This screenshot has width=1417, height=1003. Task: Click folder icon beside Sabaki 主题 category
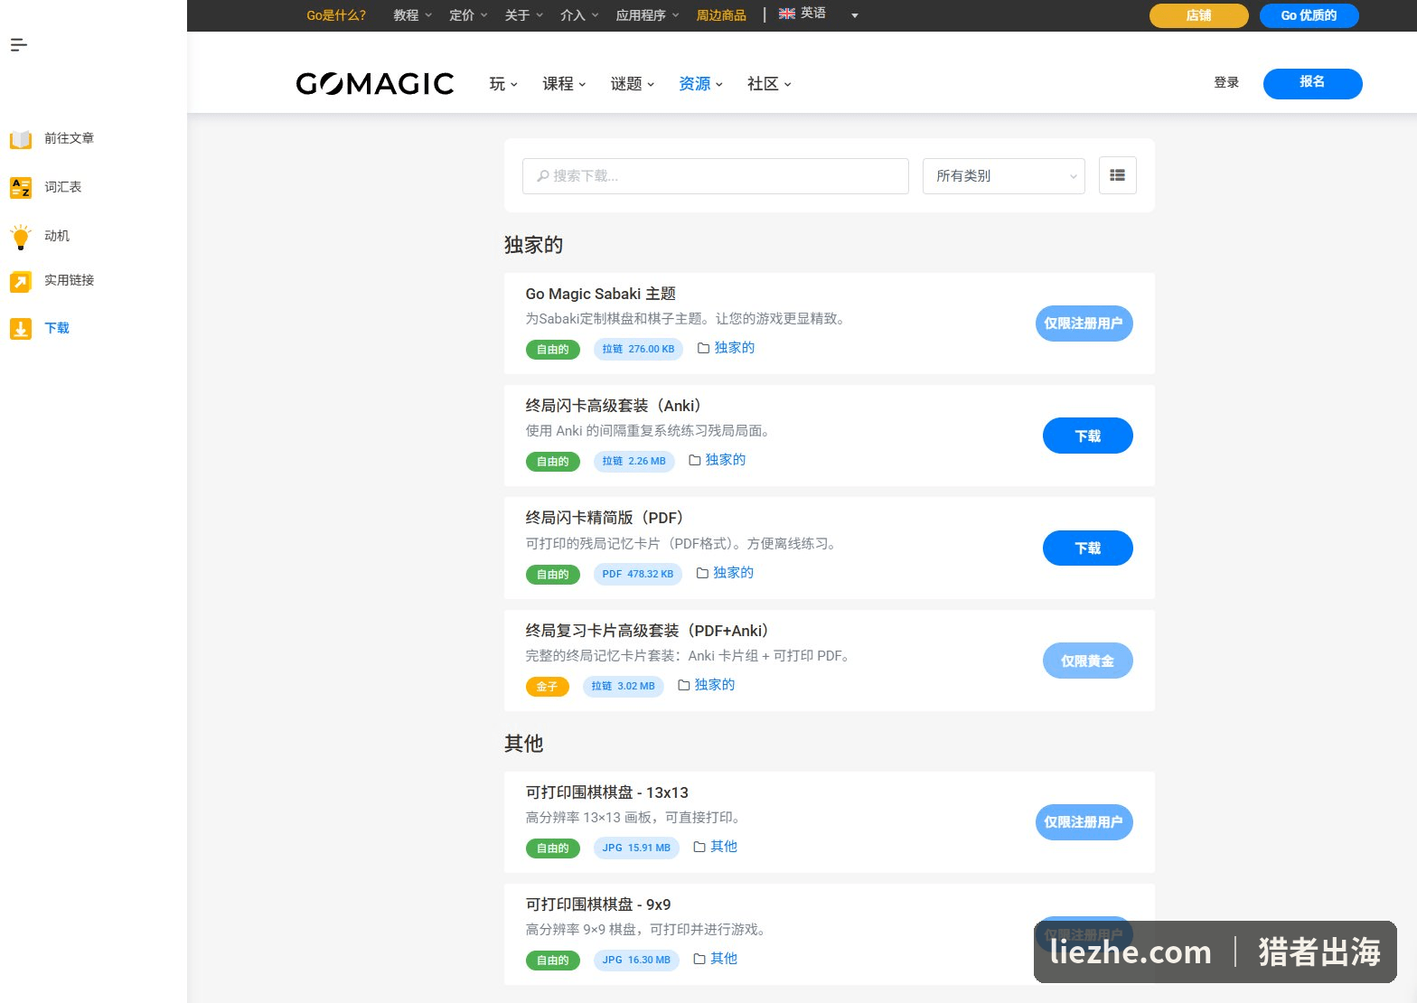click(x=703, y=348)
